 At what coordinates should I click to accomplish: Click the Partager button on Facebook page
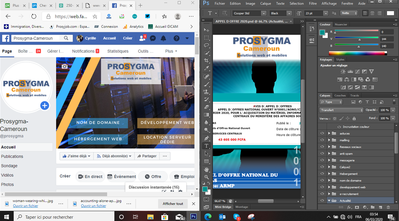pos(147,156)
